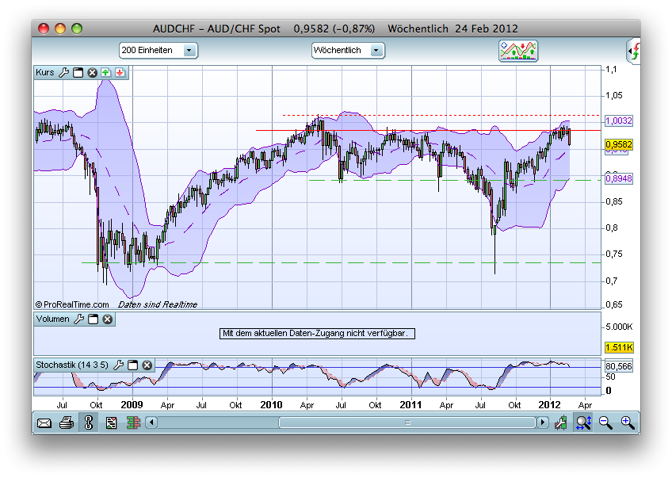Click the Kurs panel label
Image resolution: width=672 pixels, height=478 pixels.
(45, 72)
